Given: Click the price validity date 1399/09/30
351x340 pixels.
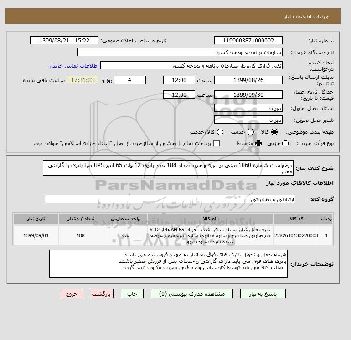Looking at the screenshot, I should click(248, 94).
